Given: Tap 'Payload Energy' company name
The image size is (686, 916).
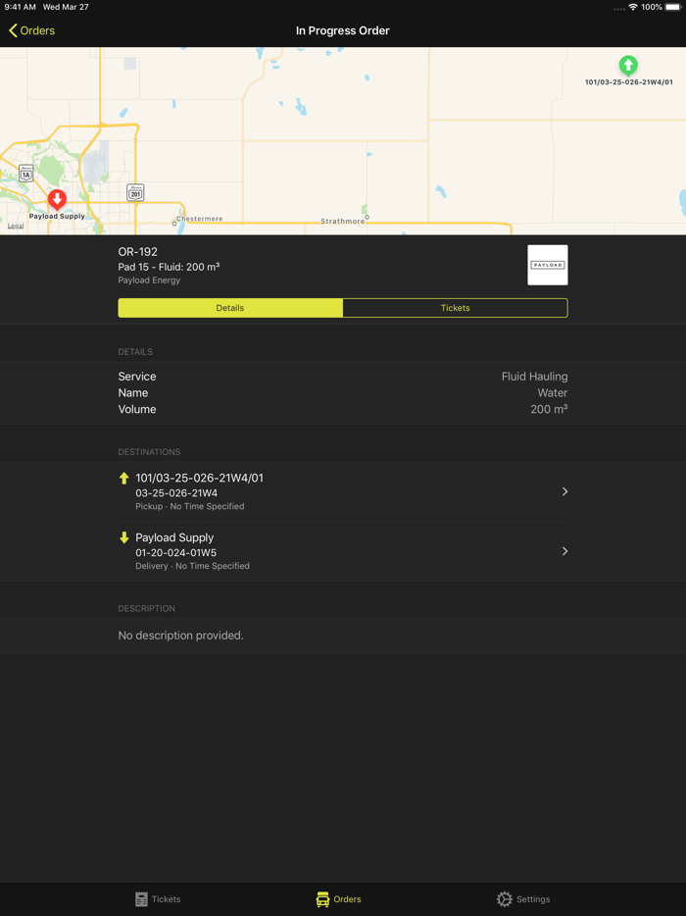Looking at the screenshot, I should [x=149, y=280].
